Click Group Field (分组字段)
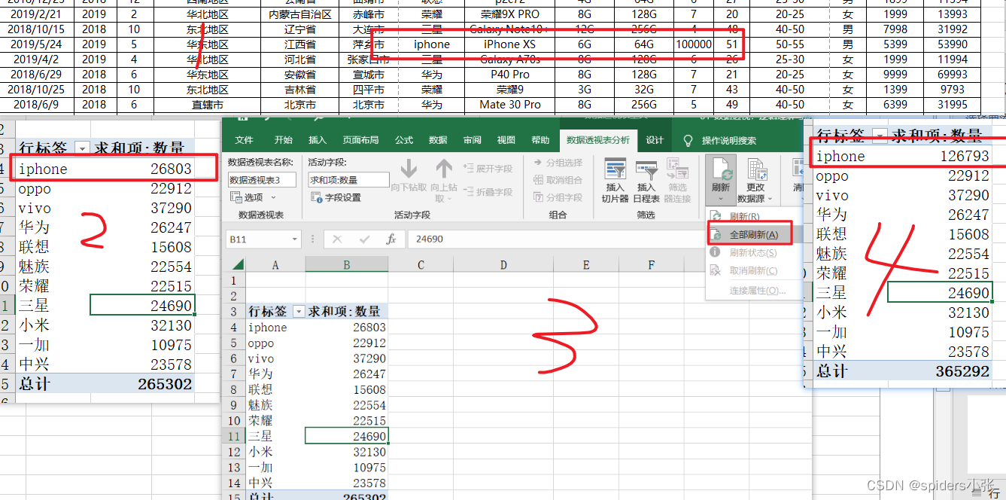Image resolution: width=1006 pixels, height=500 pixels. [558, 197]
